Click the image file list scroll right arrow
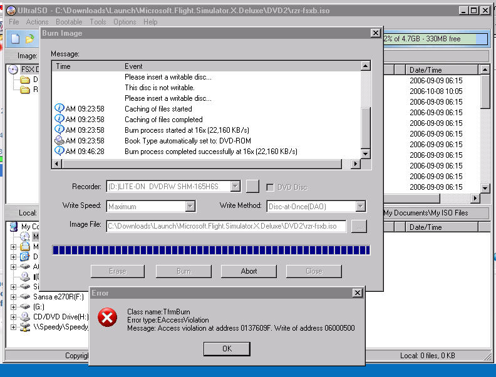This screenshot has width=496, height=377. tap(475, 199)
